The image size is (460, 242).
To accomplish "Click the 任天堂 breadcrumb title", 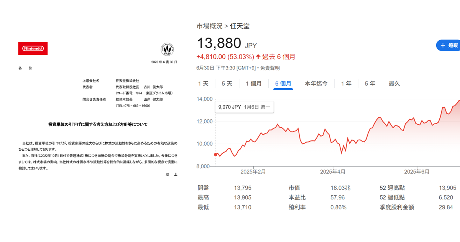I will point(240,26).
